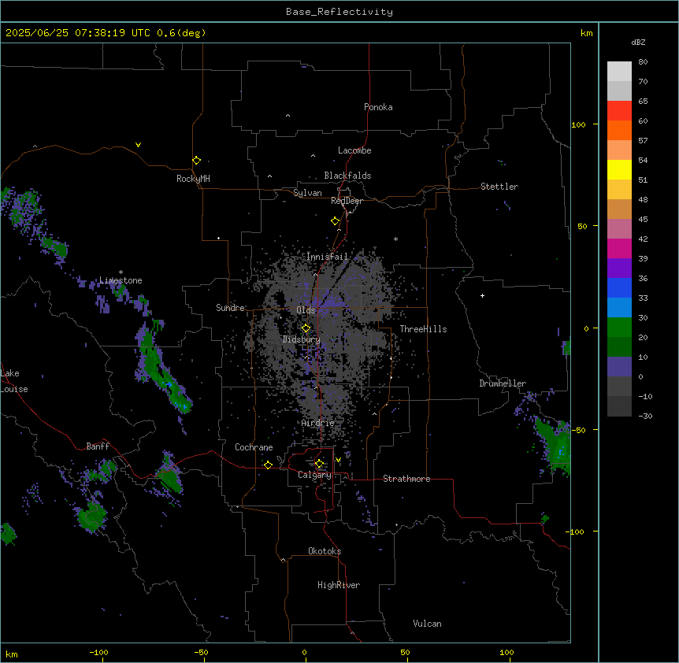
Task: Click the 80 value on the dBZ legend
Action: click(x=643, y=61)
